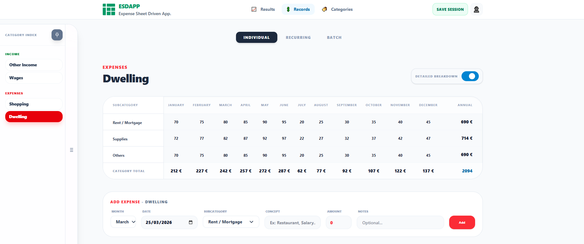Click the Subcategory column header
Screen dimensions: 584x244
pos(125,105)
